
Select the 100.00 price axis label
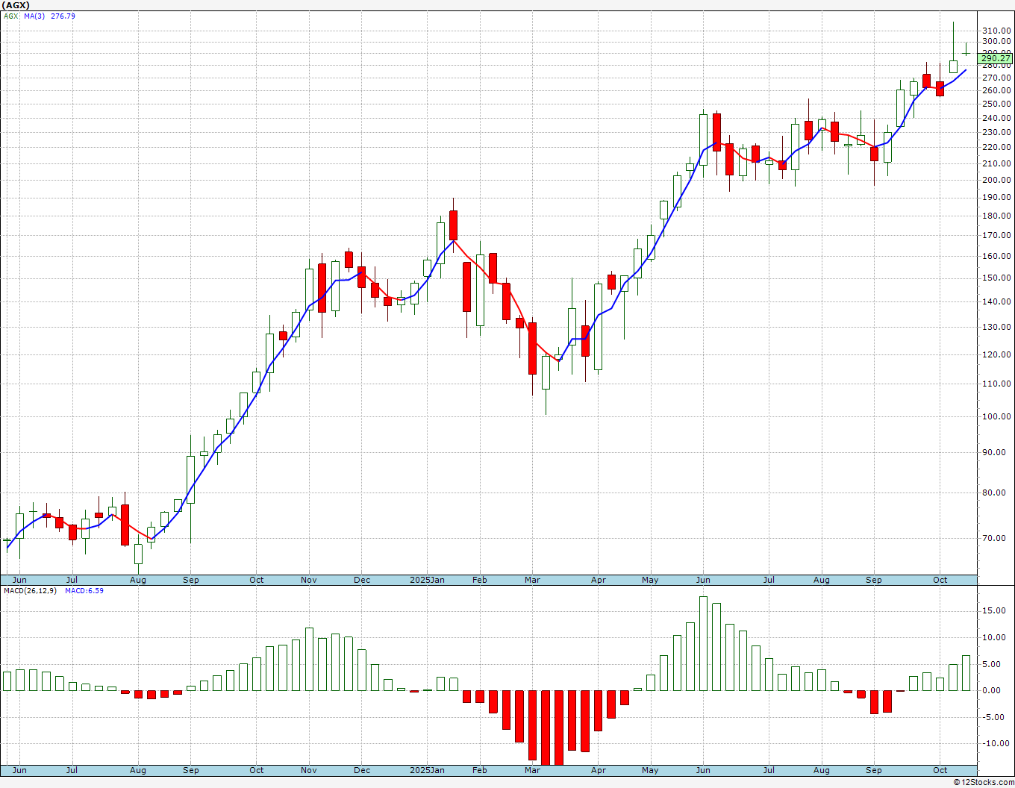tap(997, 417)
